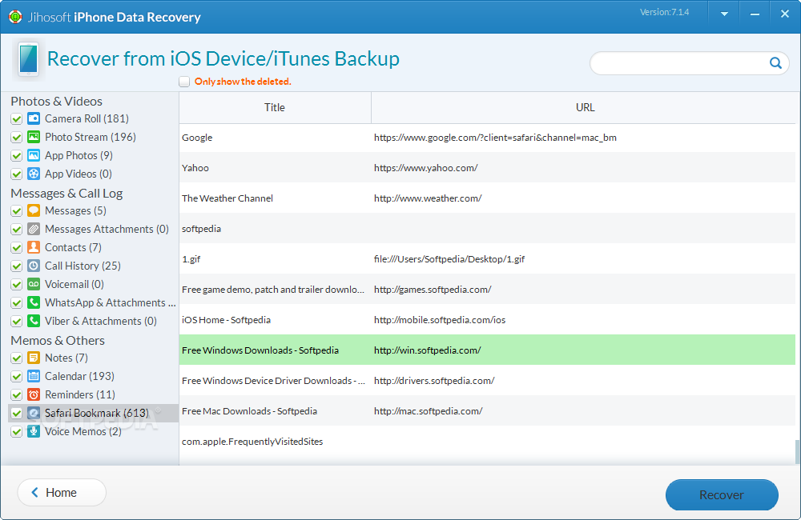The height and width of the screenshot is (520, 801).
Task: Select com.apple.FrequentlyVisitedSites row title
Action: point(252,442)
